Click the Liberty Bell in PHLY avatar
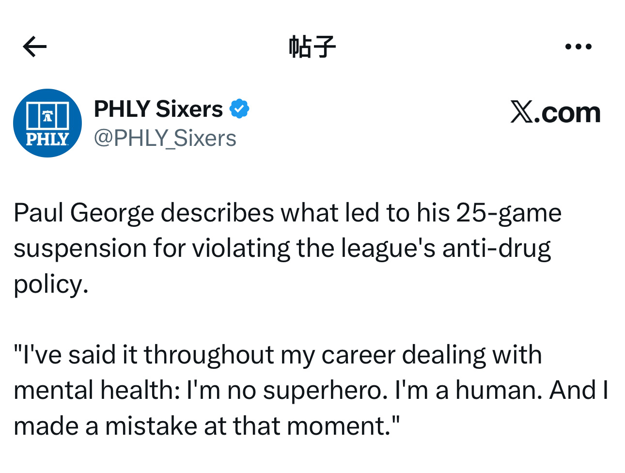Image resolution: width=625 pixels, height=473 pixels. (x=47, y=116)
